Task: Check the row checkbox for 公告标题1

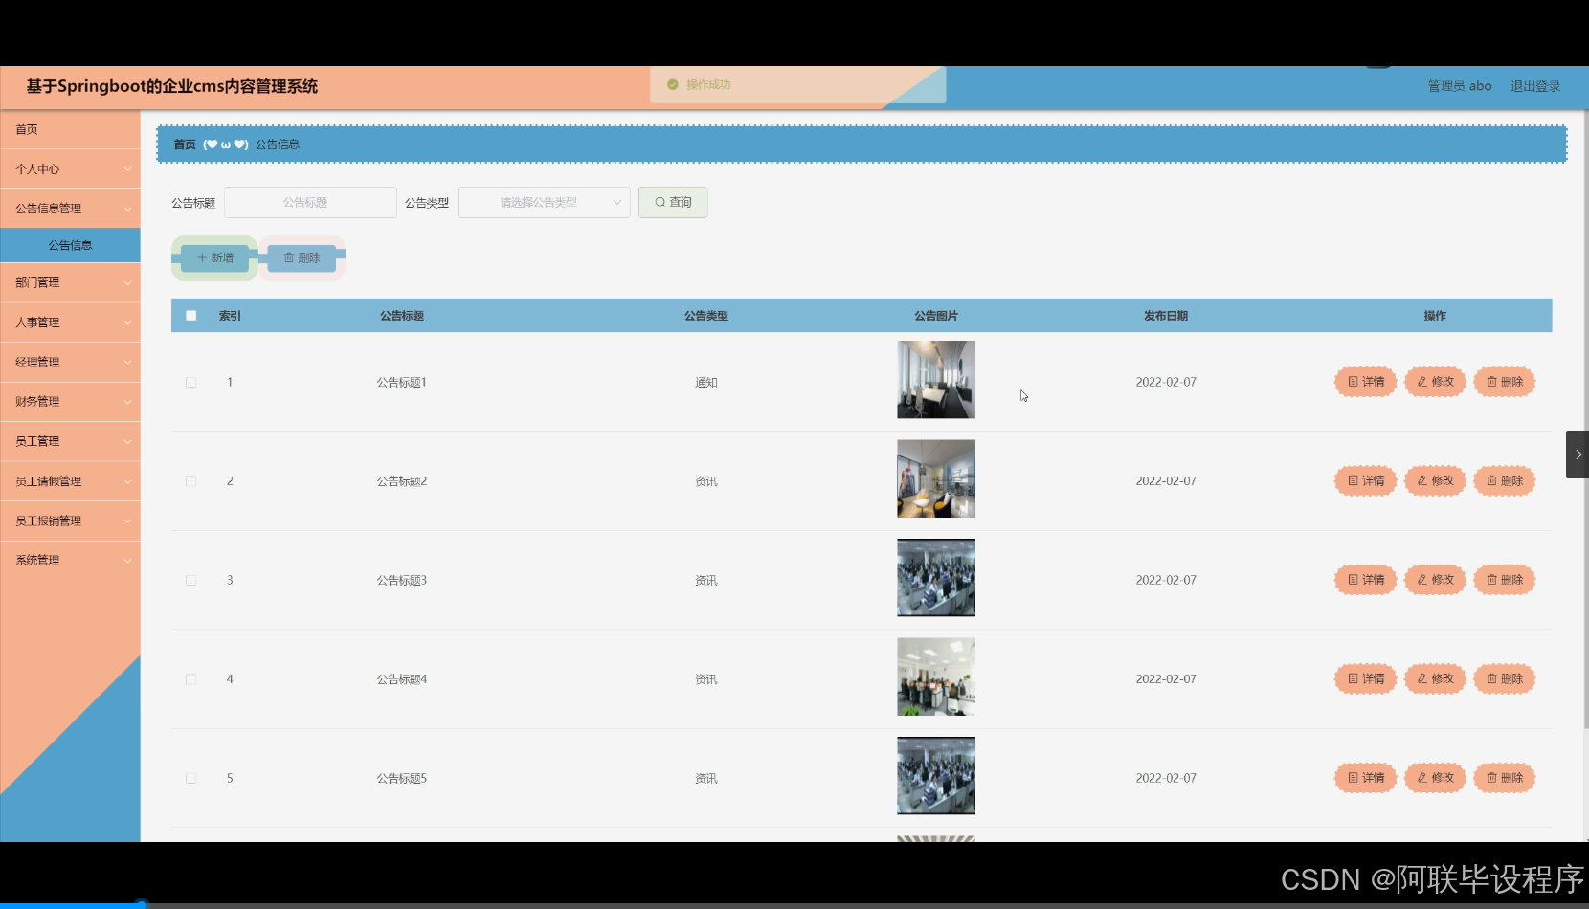Action: pyautogui.click(x=190, y=381)
